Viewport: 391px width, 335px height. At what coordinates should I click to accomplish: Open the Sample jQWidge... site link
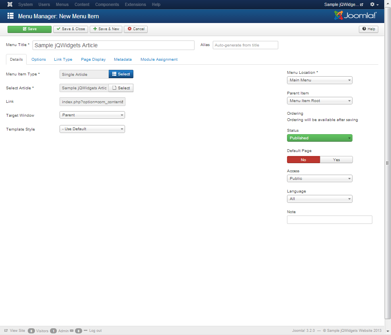pos(344,4)
